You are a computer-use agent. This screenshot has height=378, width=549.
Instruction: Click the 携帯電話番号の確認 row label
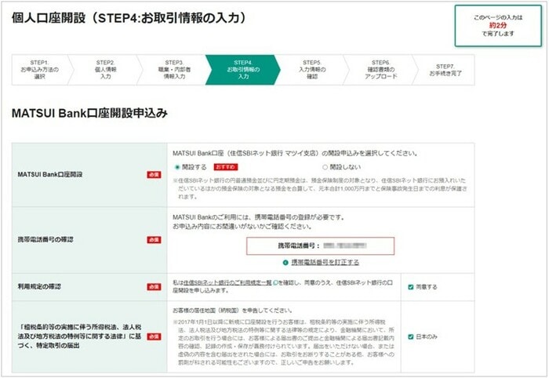click(45, 240)
